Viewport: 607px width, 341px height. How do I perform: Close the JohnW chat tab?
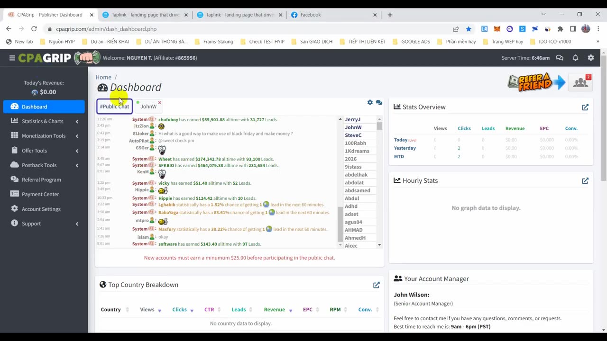click(x=159, y=103)
